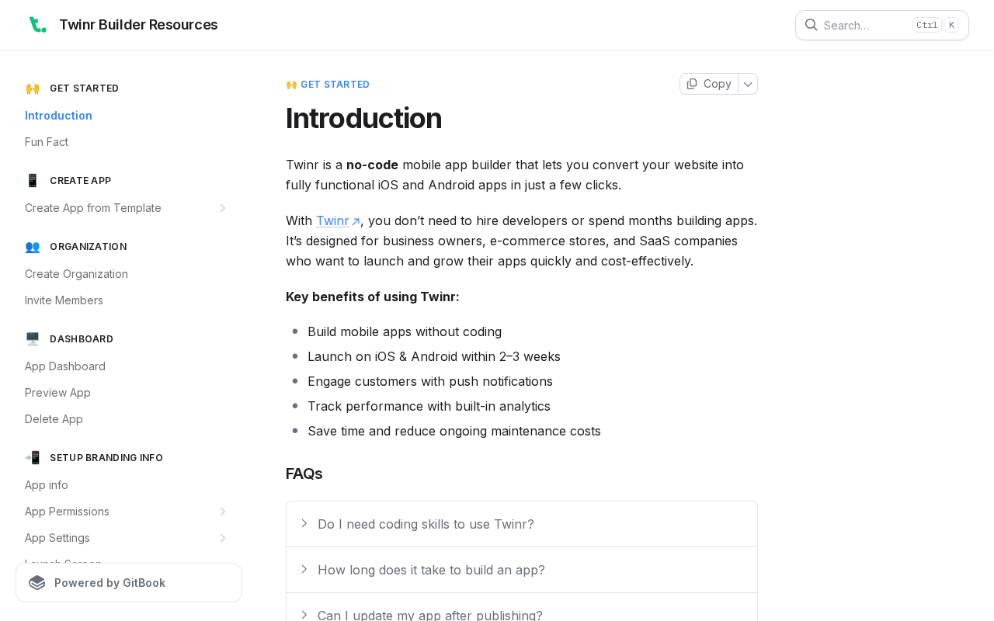Open the Copy options dropdown arrow
The width and height of the screenshot is (994, 621).
tap(748, 84)
